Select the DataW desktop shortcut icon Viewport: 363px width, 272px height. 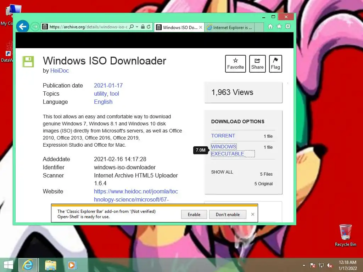(8, 51)
